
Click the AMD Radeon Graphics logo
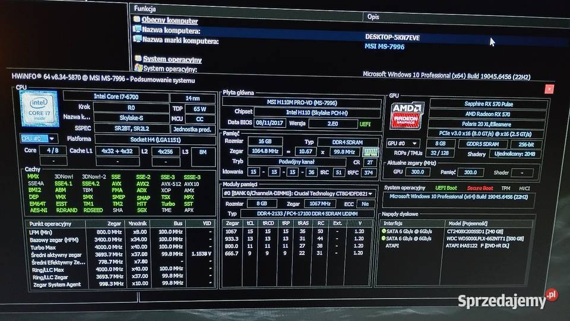tap(407, 114)
